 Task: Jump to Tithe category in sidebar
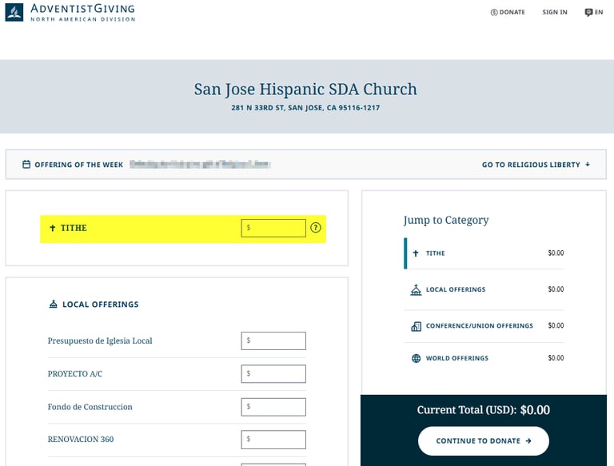484,253
